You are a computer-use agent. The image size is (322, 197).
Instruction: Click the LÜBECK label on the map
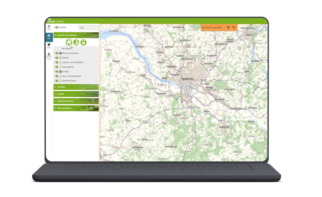pyautogui.click(x=249, y=35)
